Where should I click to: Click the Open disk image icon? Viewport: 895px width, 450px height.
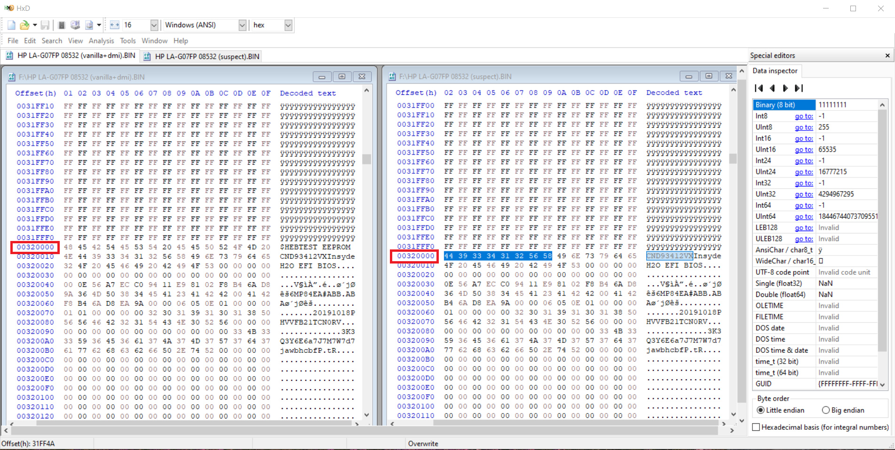point(89,25)
